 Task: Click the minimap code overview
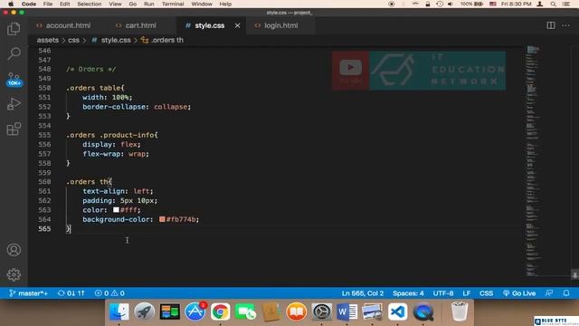533,161
